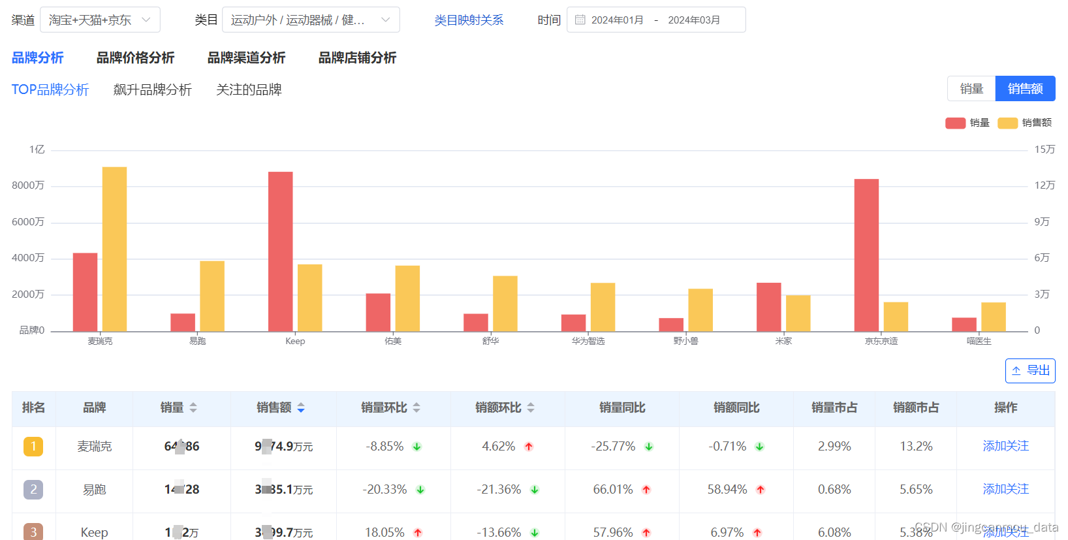Switch to 品牌价格分析 tab
The width and height of the screenshot is (1068, 540).
point(135,57)
